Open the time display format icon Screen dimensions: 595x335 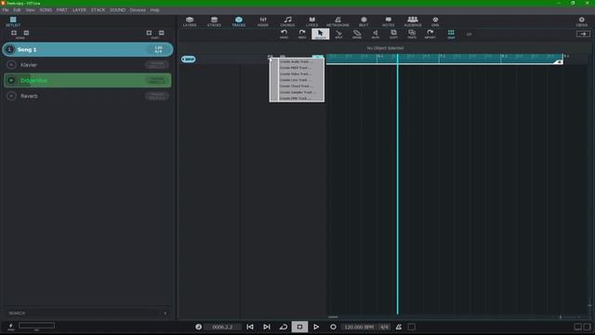pos(198,327)
